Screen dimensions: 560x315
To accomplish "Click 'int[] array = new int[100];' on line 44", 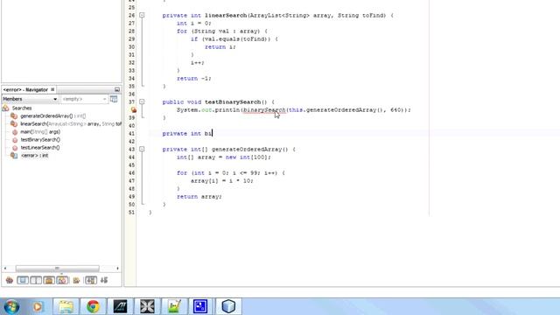I will (224, 157).
